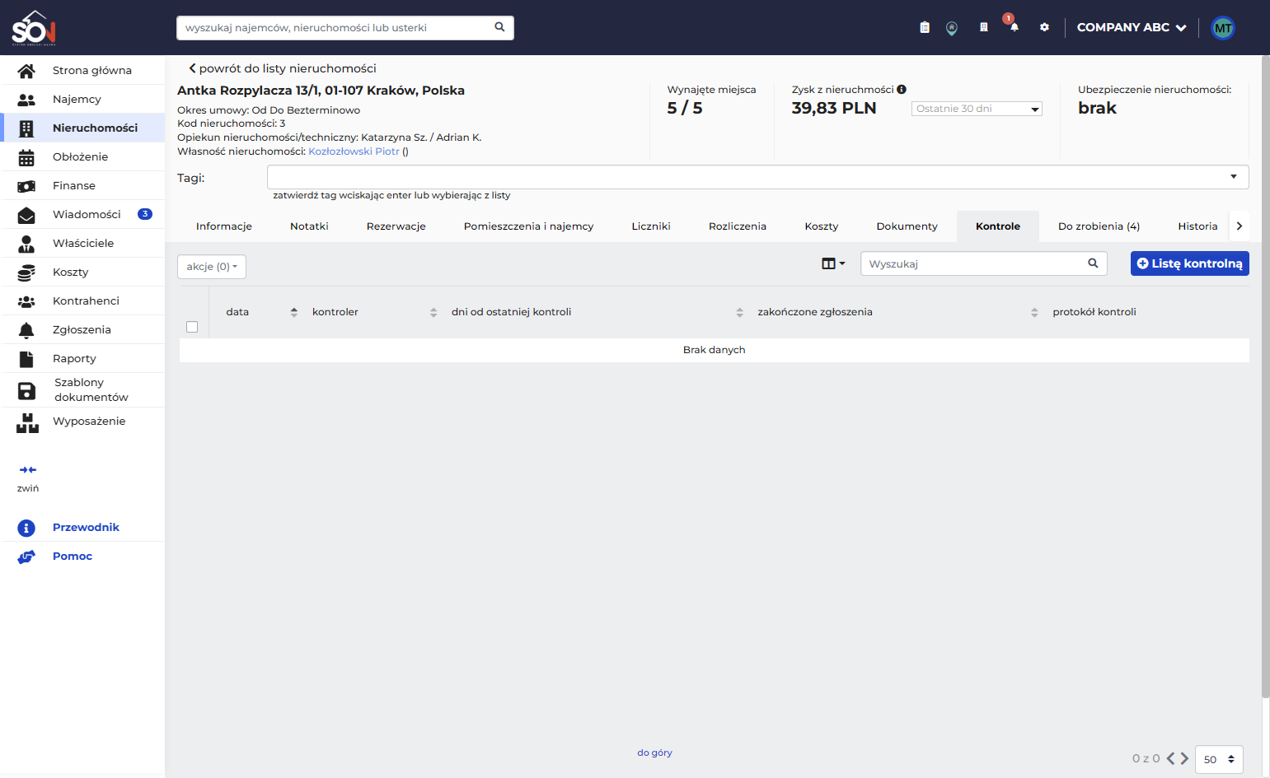
Task: Focus the Wyszukaj table search field
Action: click(x=984, y=263)
